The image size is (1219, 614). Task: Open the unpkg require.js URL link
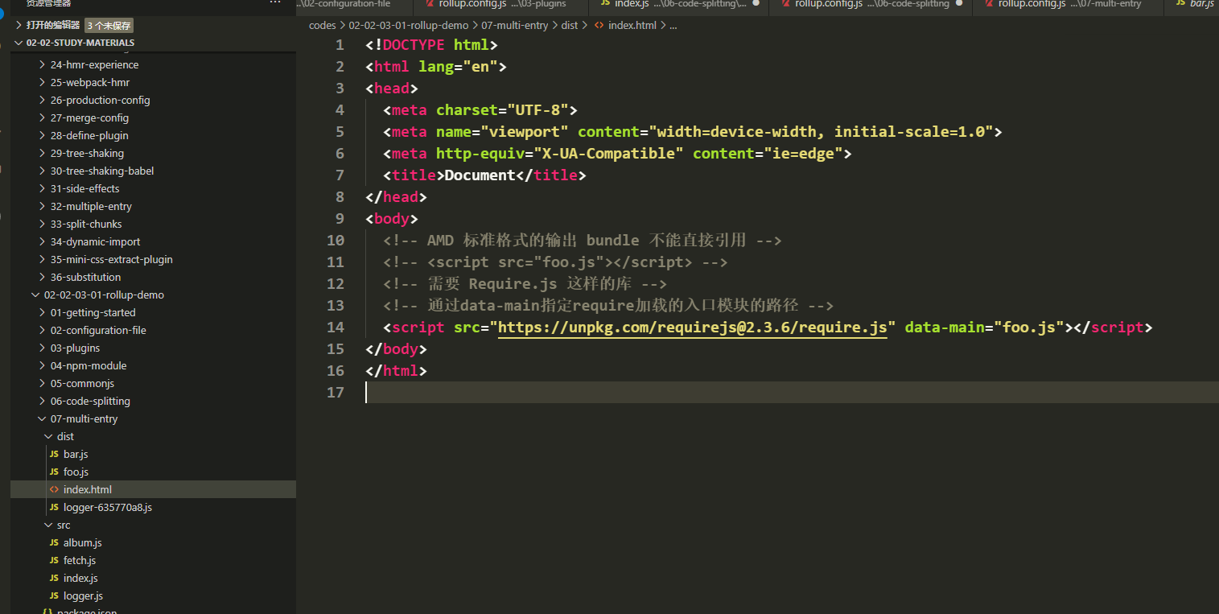(693, 328)
